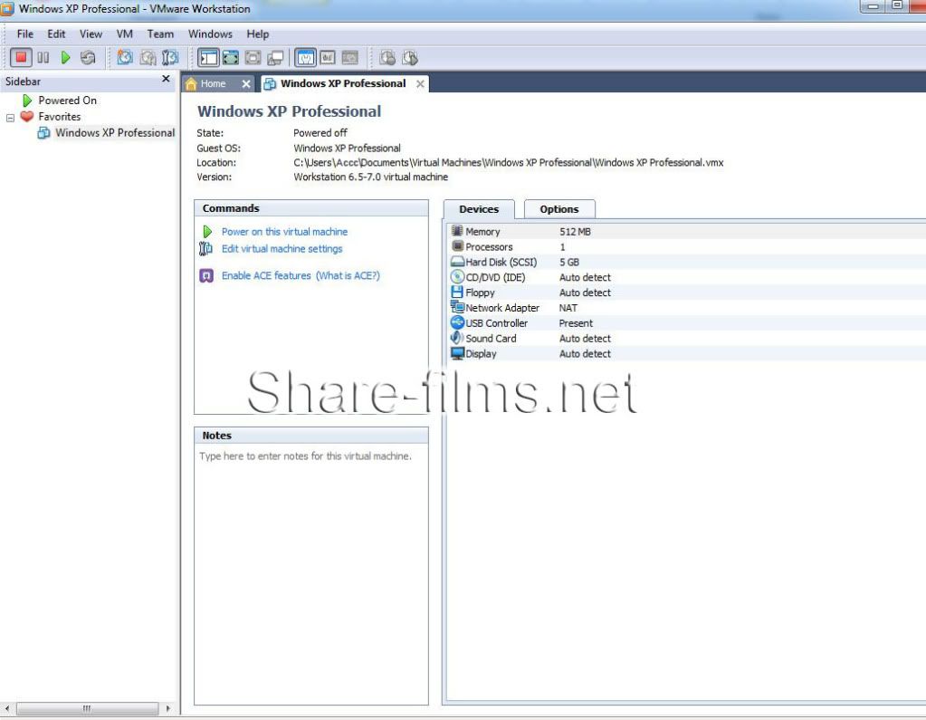The width and height of the screenshot is (926, 720).
Task: Click the Quick Switch toolbar icon
Action: point(231,57)
